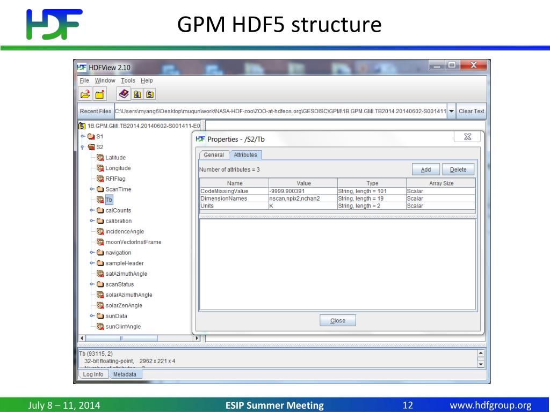The width and height of the screenshot is (550, 412).
Task: Select the DimensionNames attribute row
Action: [x=337, y=198]
